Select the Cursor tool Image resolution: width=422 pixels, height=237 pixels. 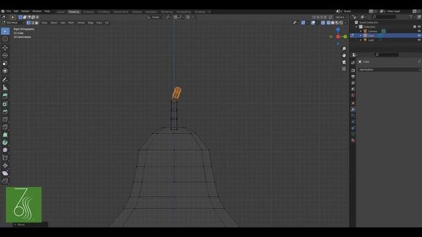click(5, 39)
